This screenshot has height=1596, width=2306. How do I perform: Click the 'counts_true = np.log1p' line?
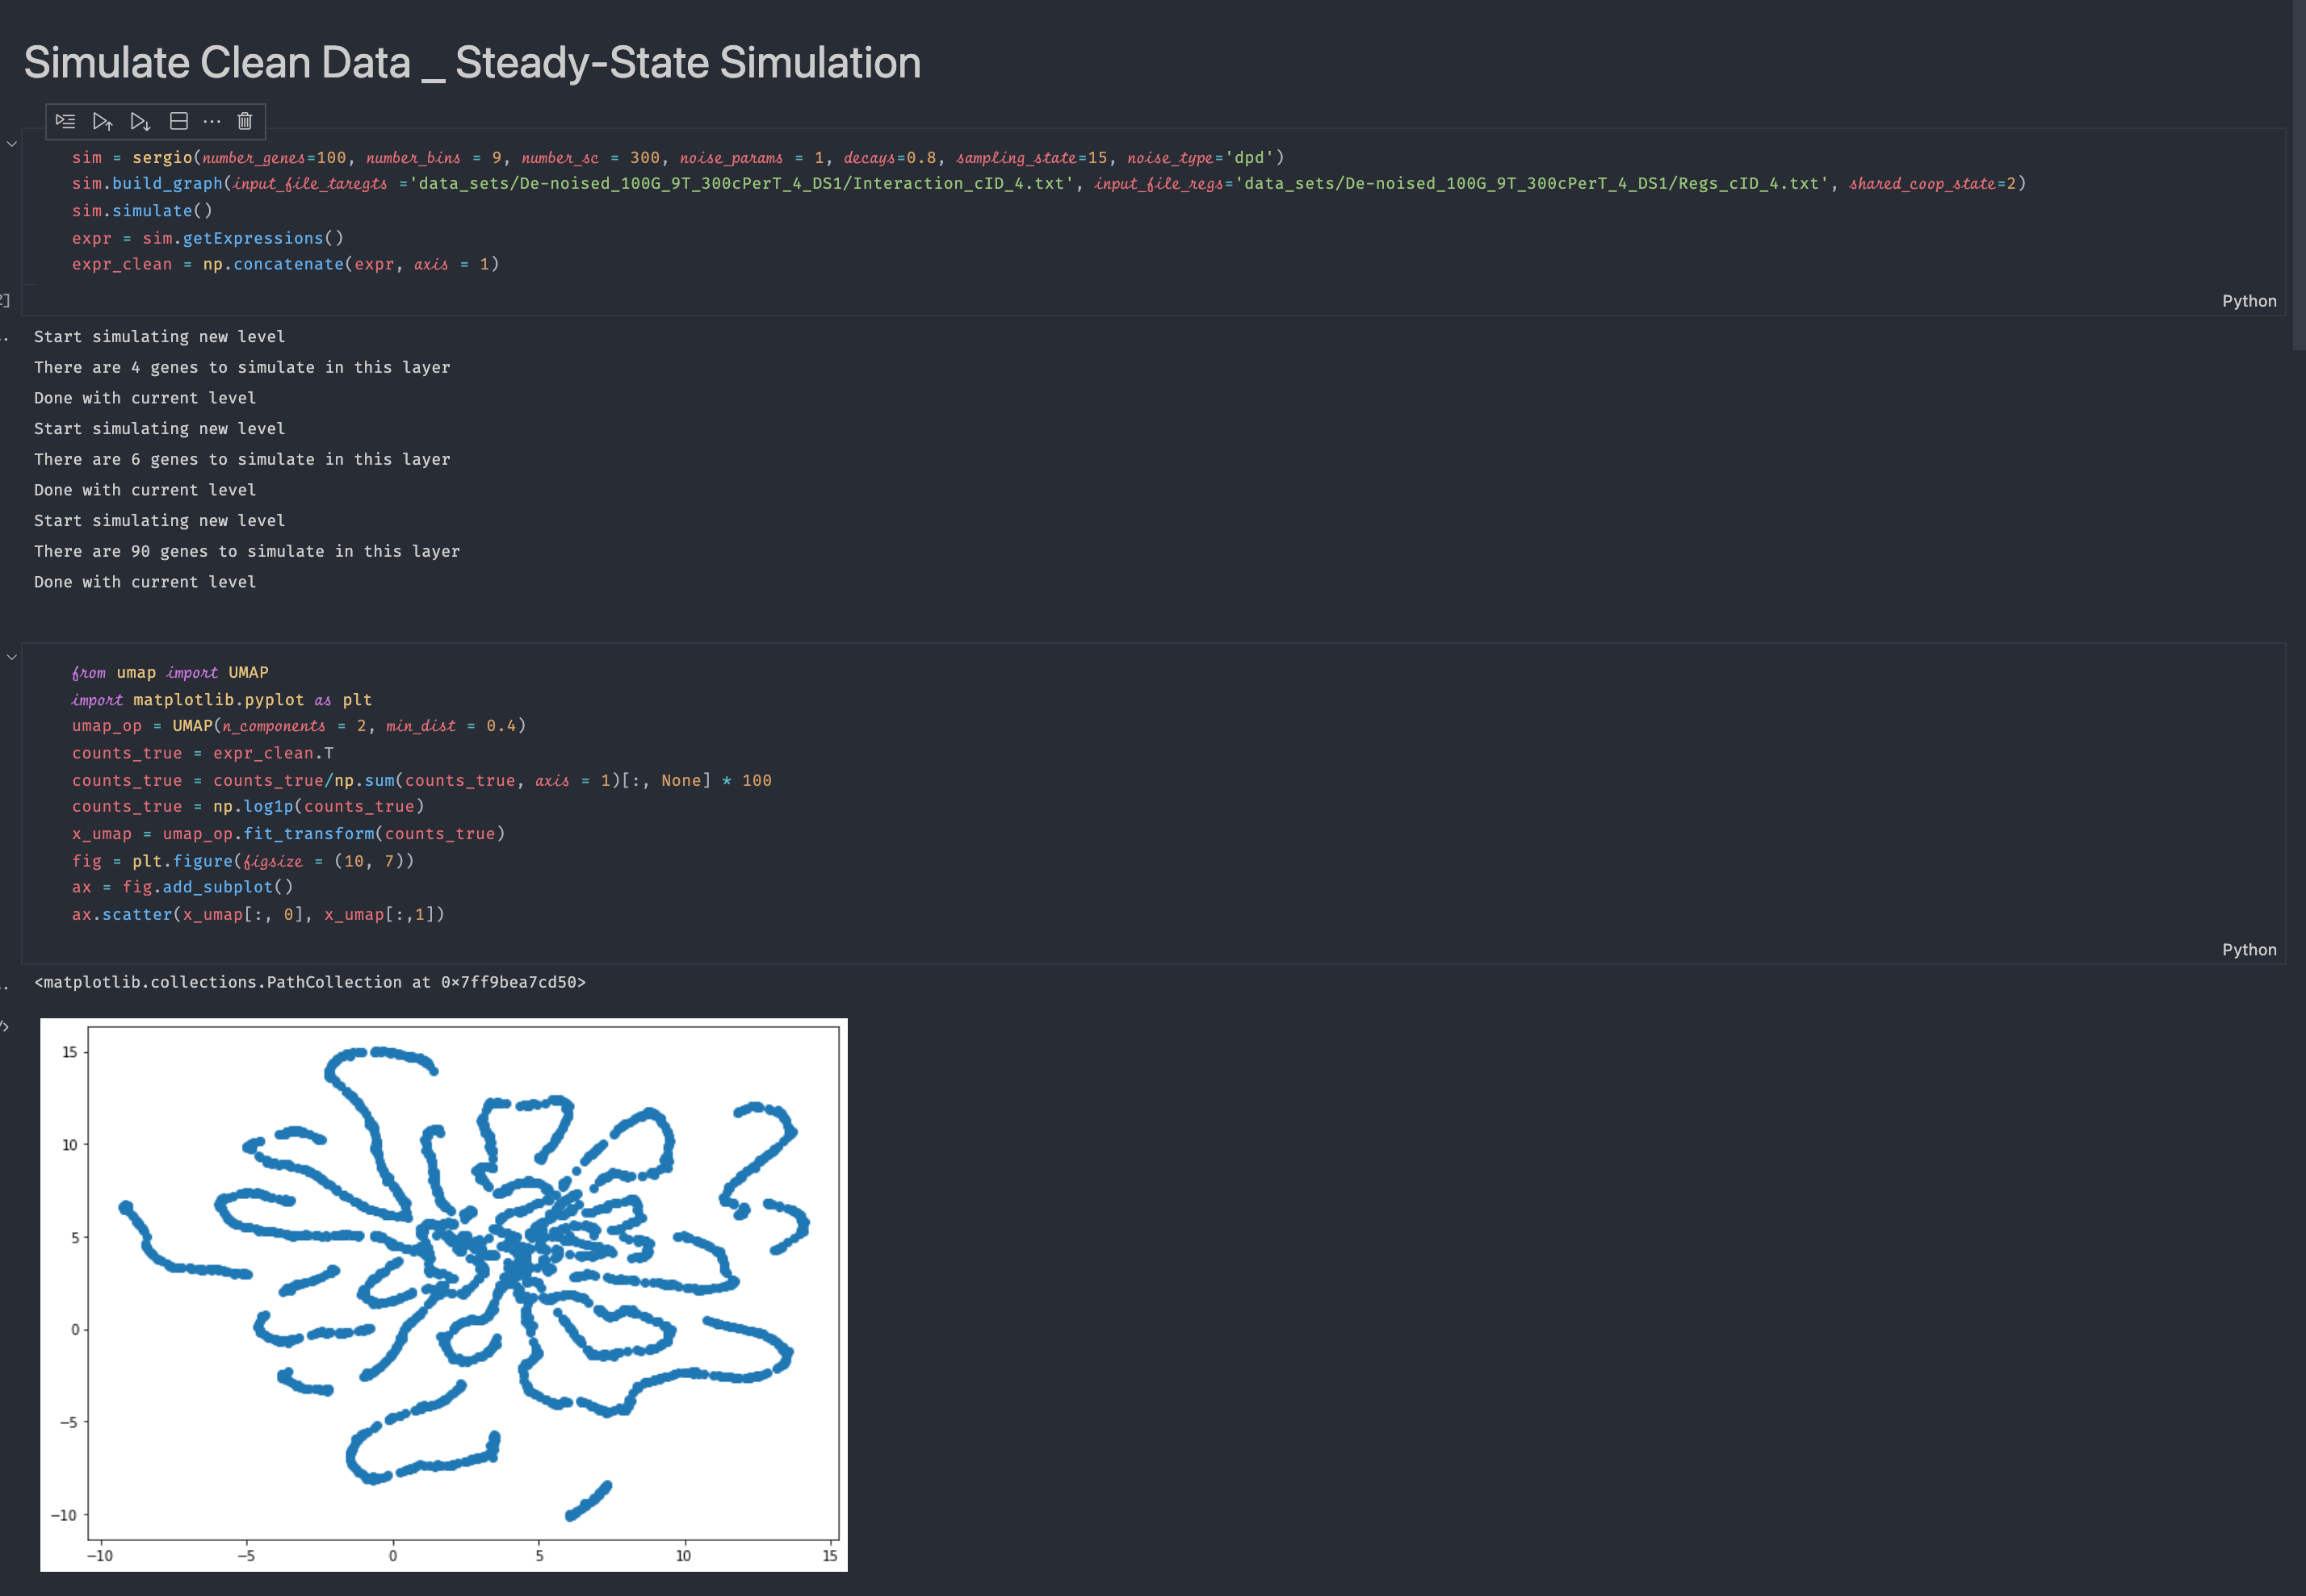(248, 806)
